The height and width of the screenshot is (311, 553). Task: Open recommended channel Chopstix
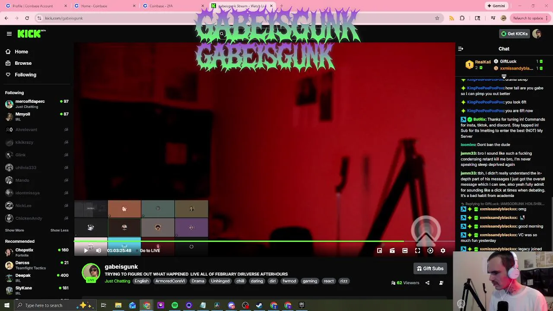[37, 252]
